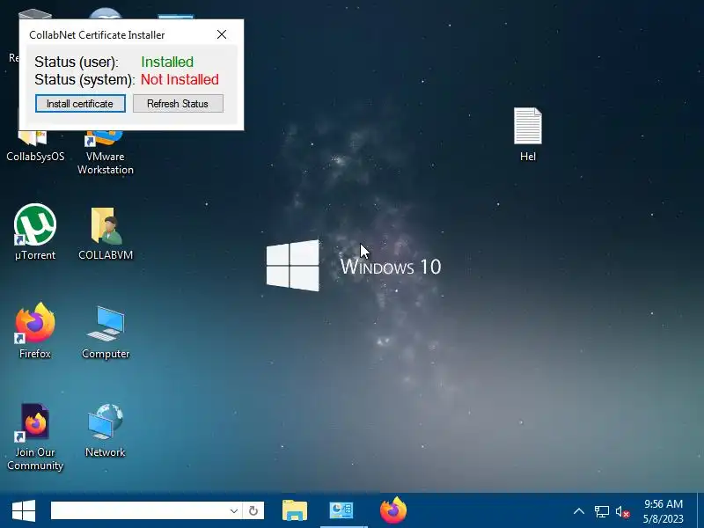Open the taskbar clock and date
Image resolution: width=704 pixels, height=528 pixels.
coord(664,511)
